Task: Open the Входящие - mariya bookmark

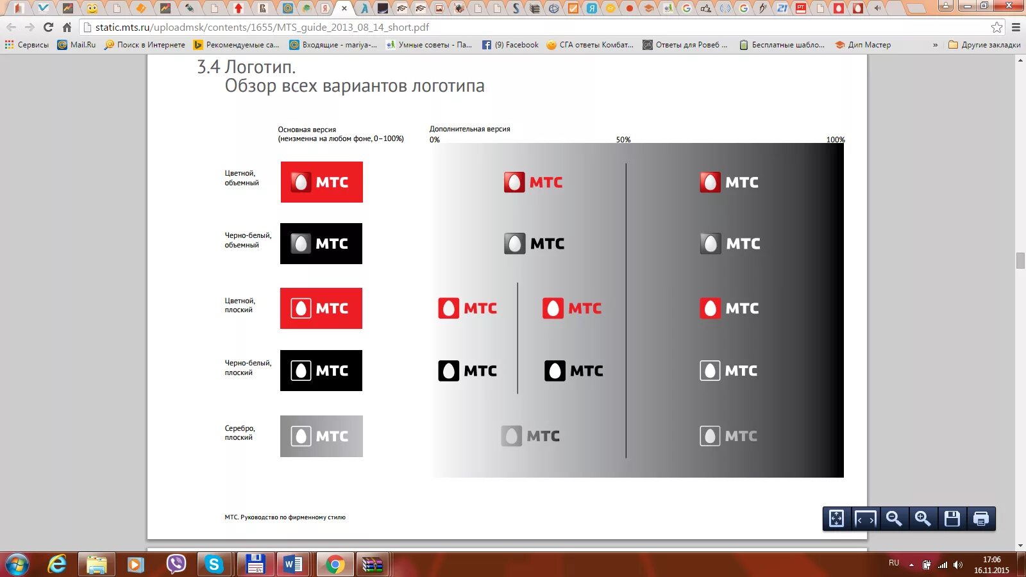Action: tap(333, 45)
